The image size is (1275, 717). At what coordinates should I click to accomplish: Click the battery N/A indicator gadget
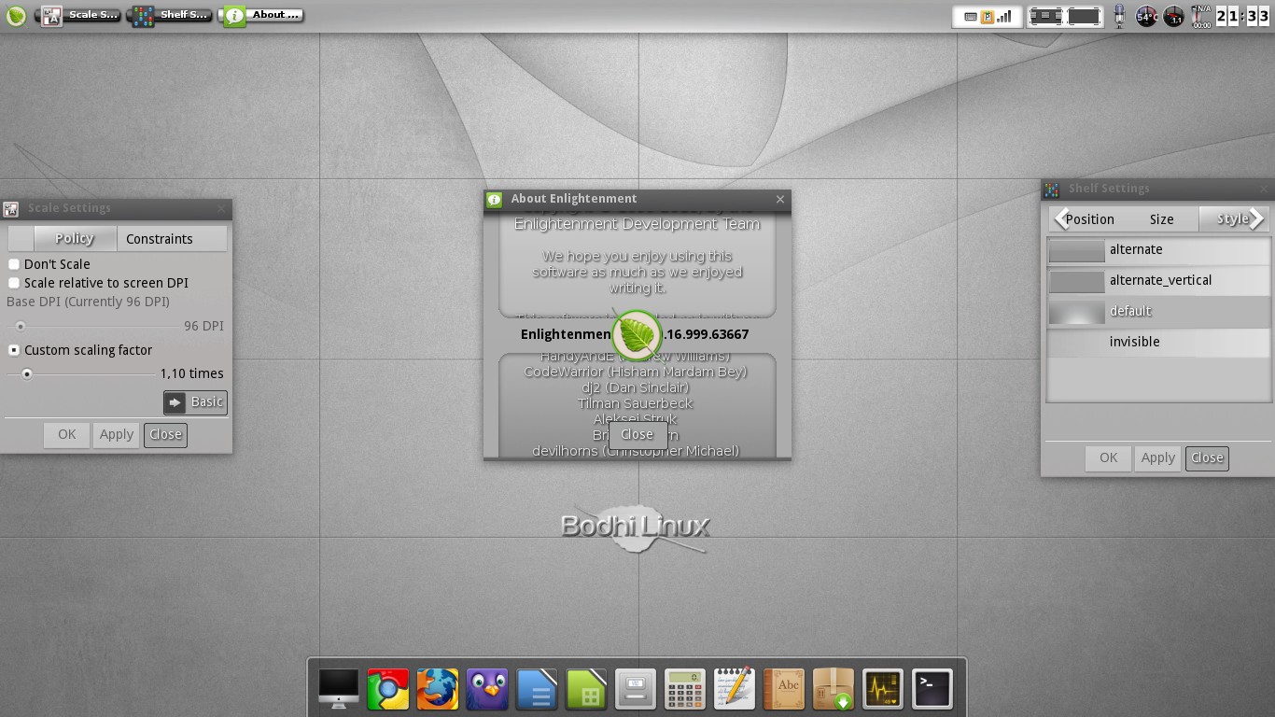click(1201, 16)
